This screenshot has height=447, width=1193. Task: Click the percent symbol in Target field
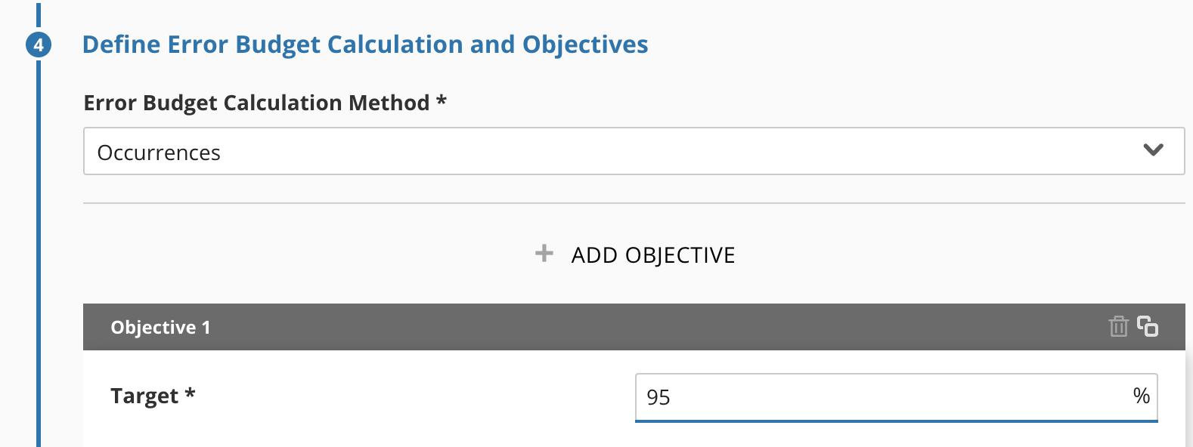point(1142,396)
